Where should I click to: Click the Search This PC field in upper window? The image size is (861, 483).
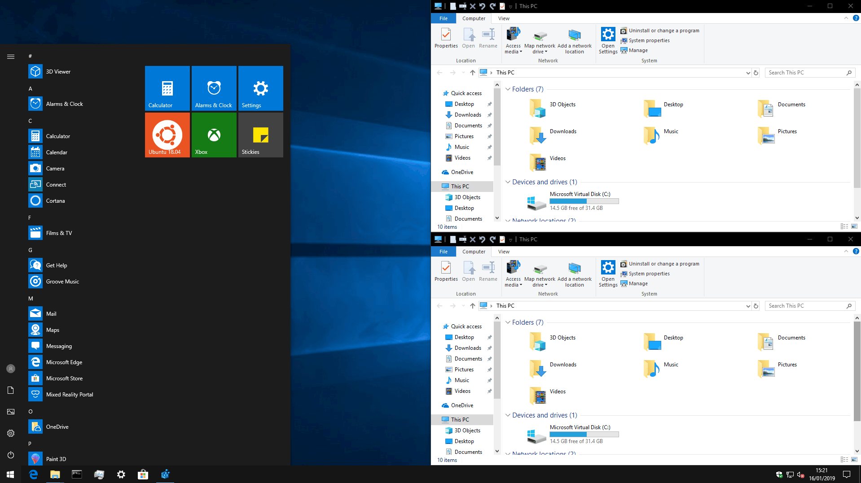805,73
